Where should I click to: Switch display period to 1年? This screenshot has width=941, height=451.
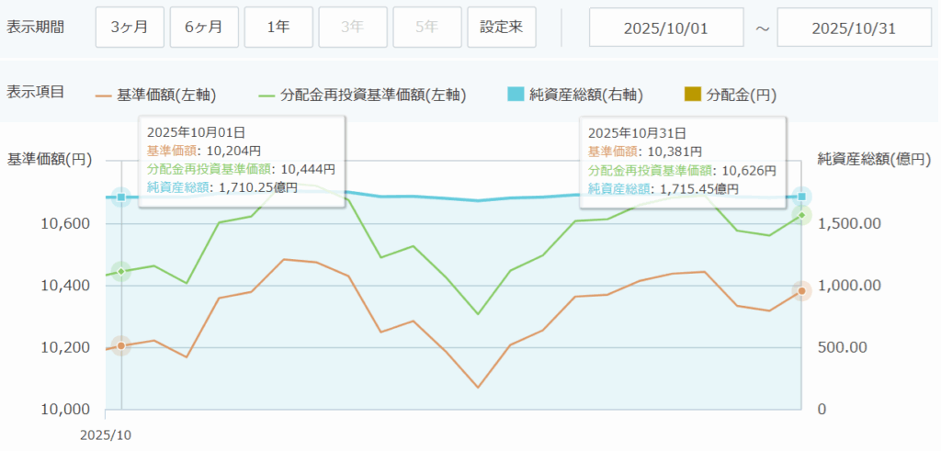point(278,27)
